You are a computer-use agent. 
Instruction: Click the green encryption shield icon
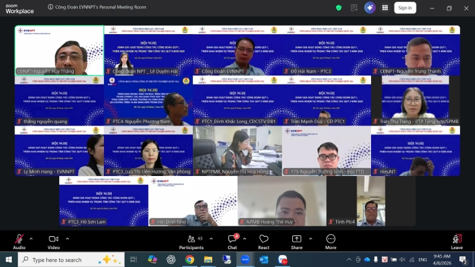[339, 8]
